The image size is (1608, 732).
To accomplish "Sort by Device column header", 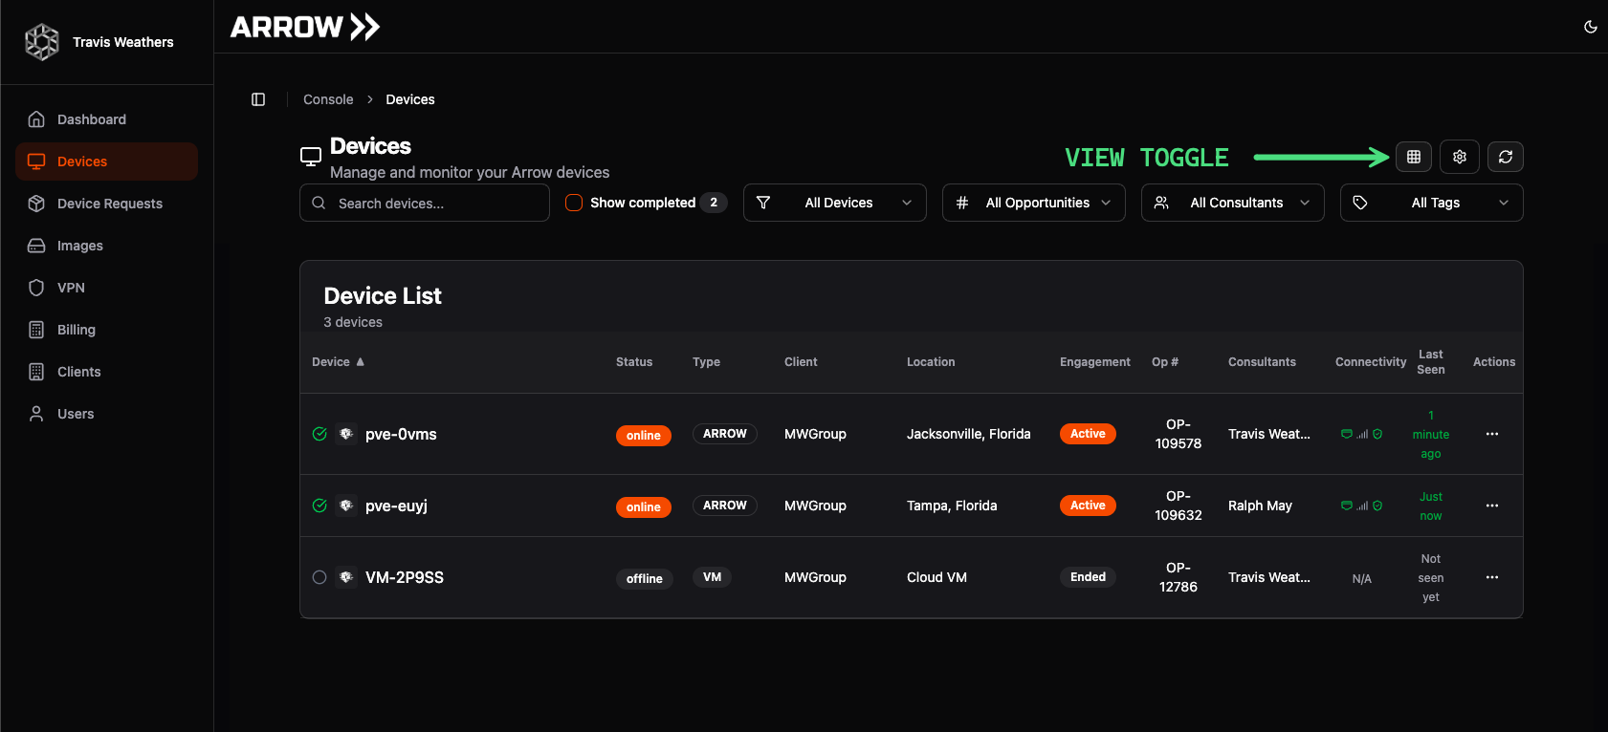I will tap(338, 362).
